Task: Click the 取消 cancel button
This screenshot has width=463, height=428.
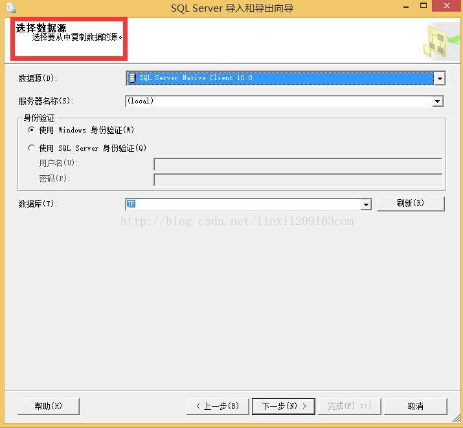Action: click(x=416, y=406)
